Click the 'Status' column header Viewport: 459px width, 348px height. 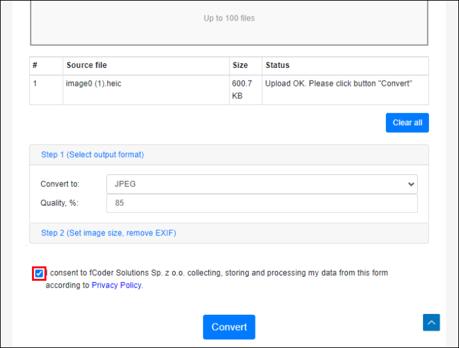[x=345, y=66]
